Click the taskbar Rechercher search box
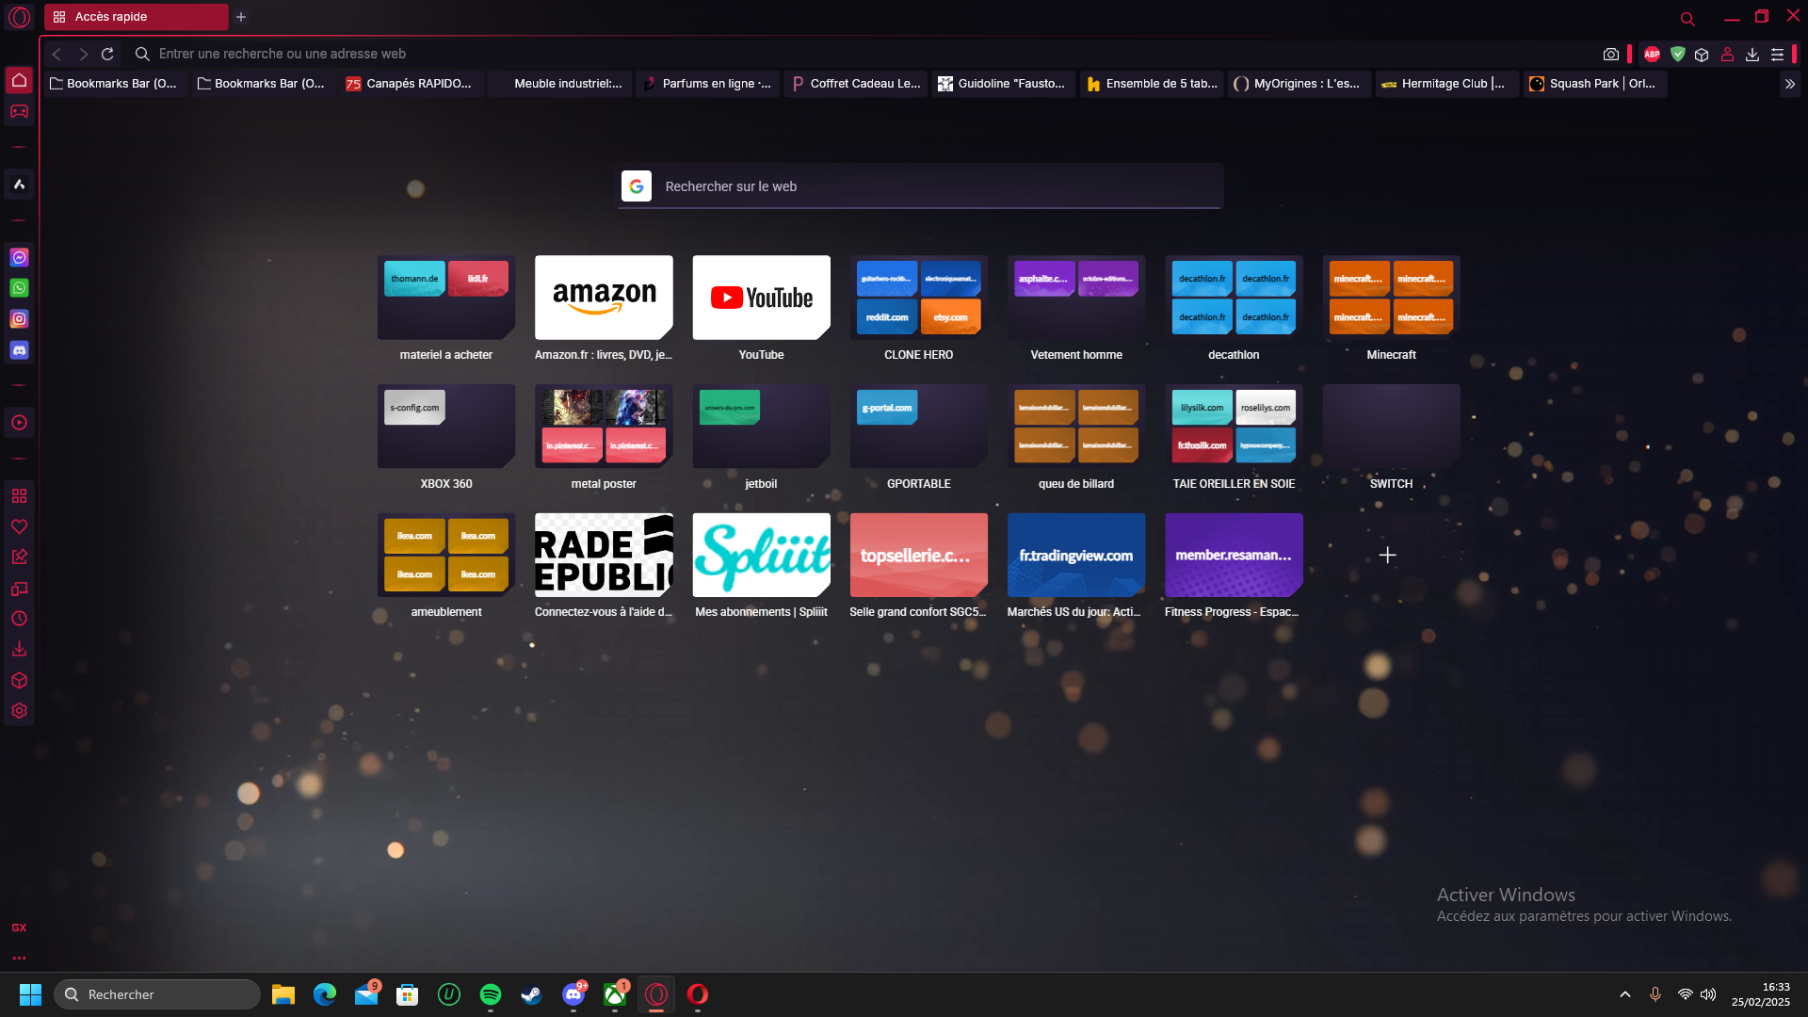Viewport: 1808px width, 1017px height. (x=157, y=994)
